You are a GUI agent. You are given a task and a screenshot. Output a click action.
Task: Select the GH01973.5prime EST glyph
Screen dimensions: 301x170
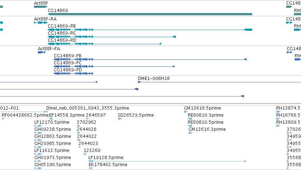tap(37, 161)
